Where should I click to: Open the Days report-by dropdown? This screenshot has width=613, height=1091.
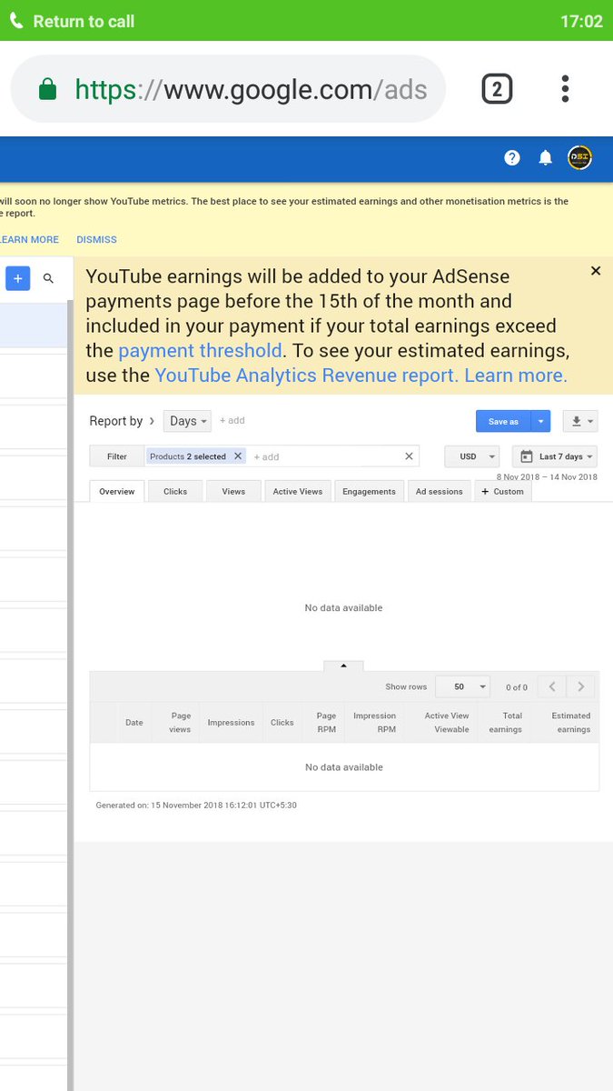[x=188, y=421]
